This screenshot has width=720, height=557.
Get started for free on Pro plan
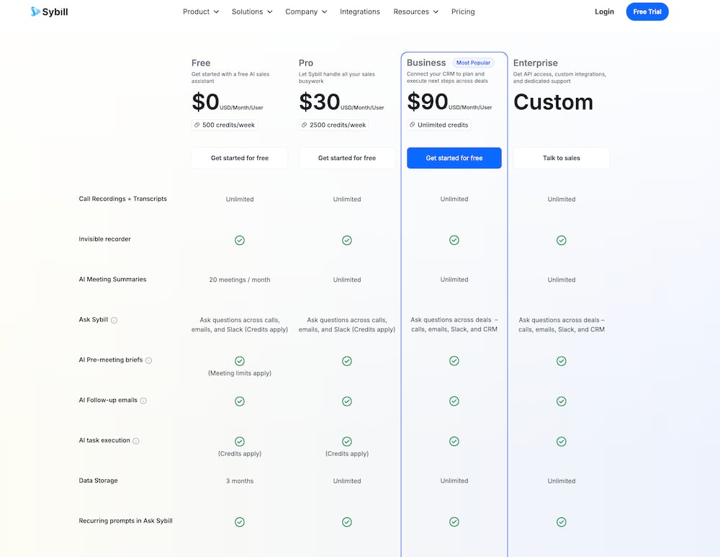(347, 158)
